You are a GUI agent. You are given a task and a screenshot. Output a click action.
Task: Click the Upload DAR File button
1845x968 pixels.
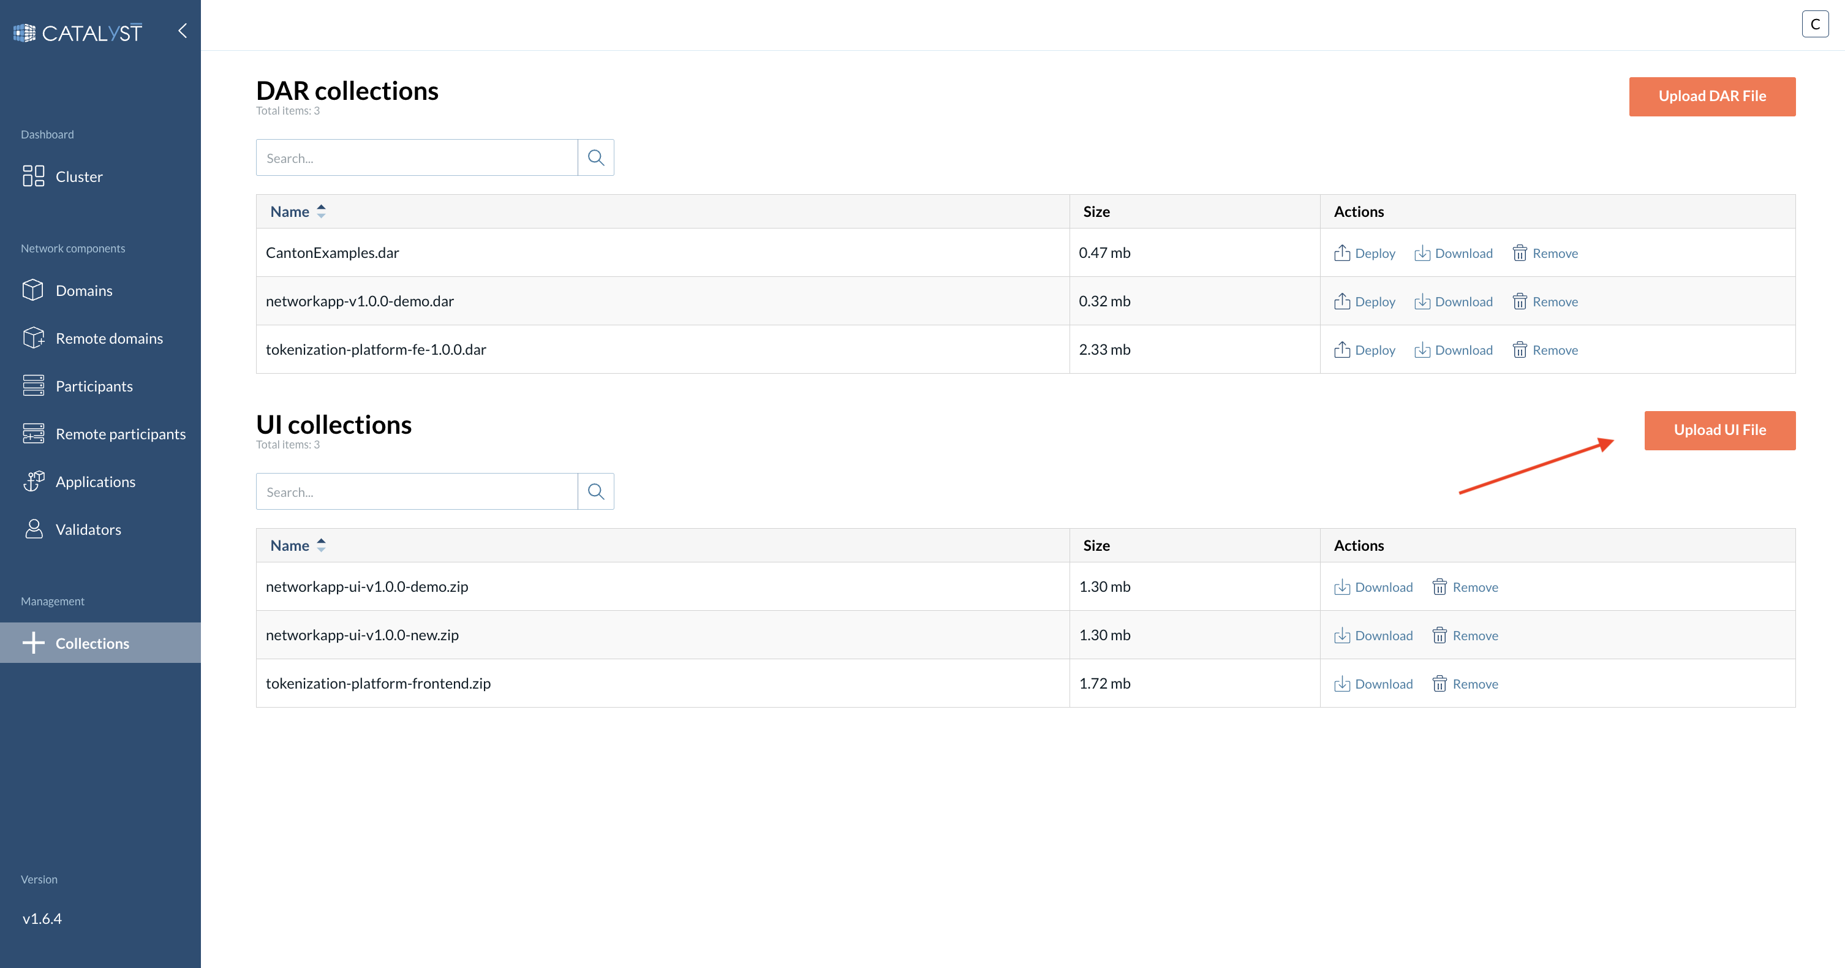tap(1712, 96)
